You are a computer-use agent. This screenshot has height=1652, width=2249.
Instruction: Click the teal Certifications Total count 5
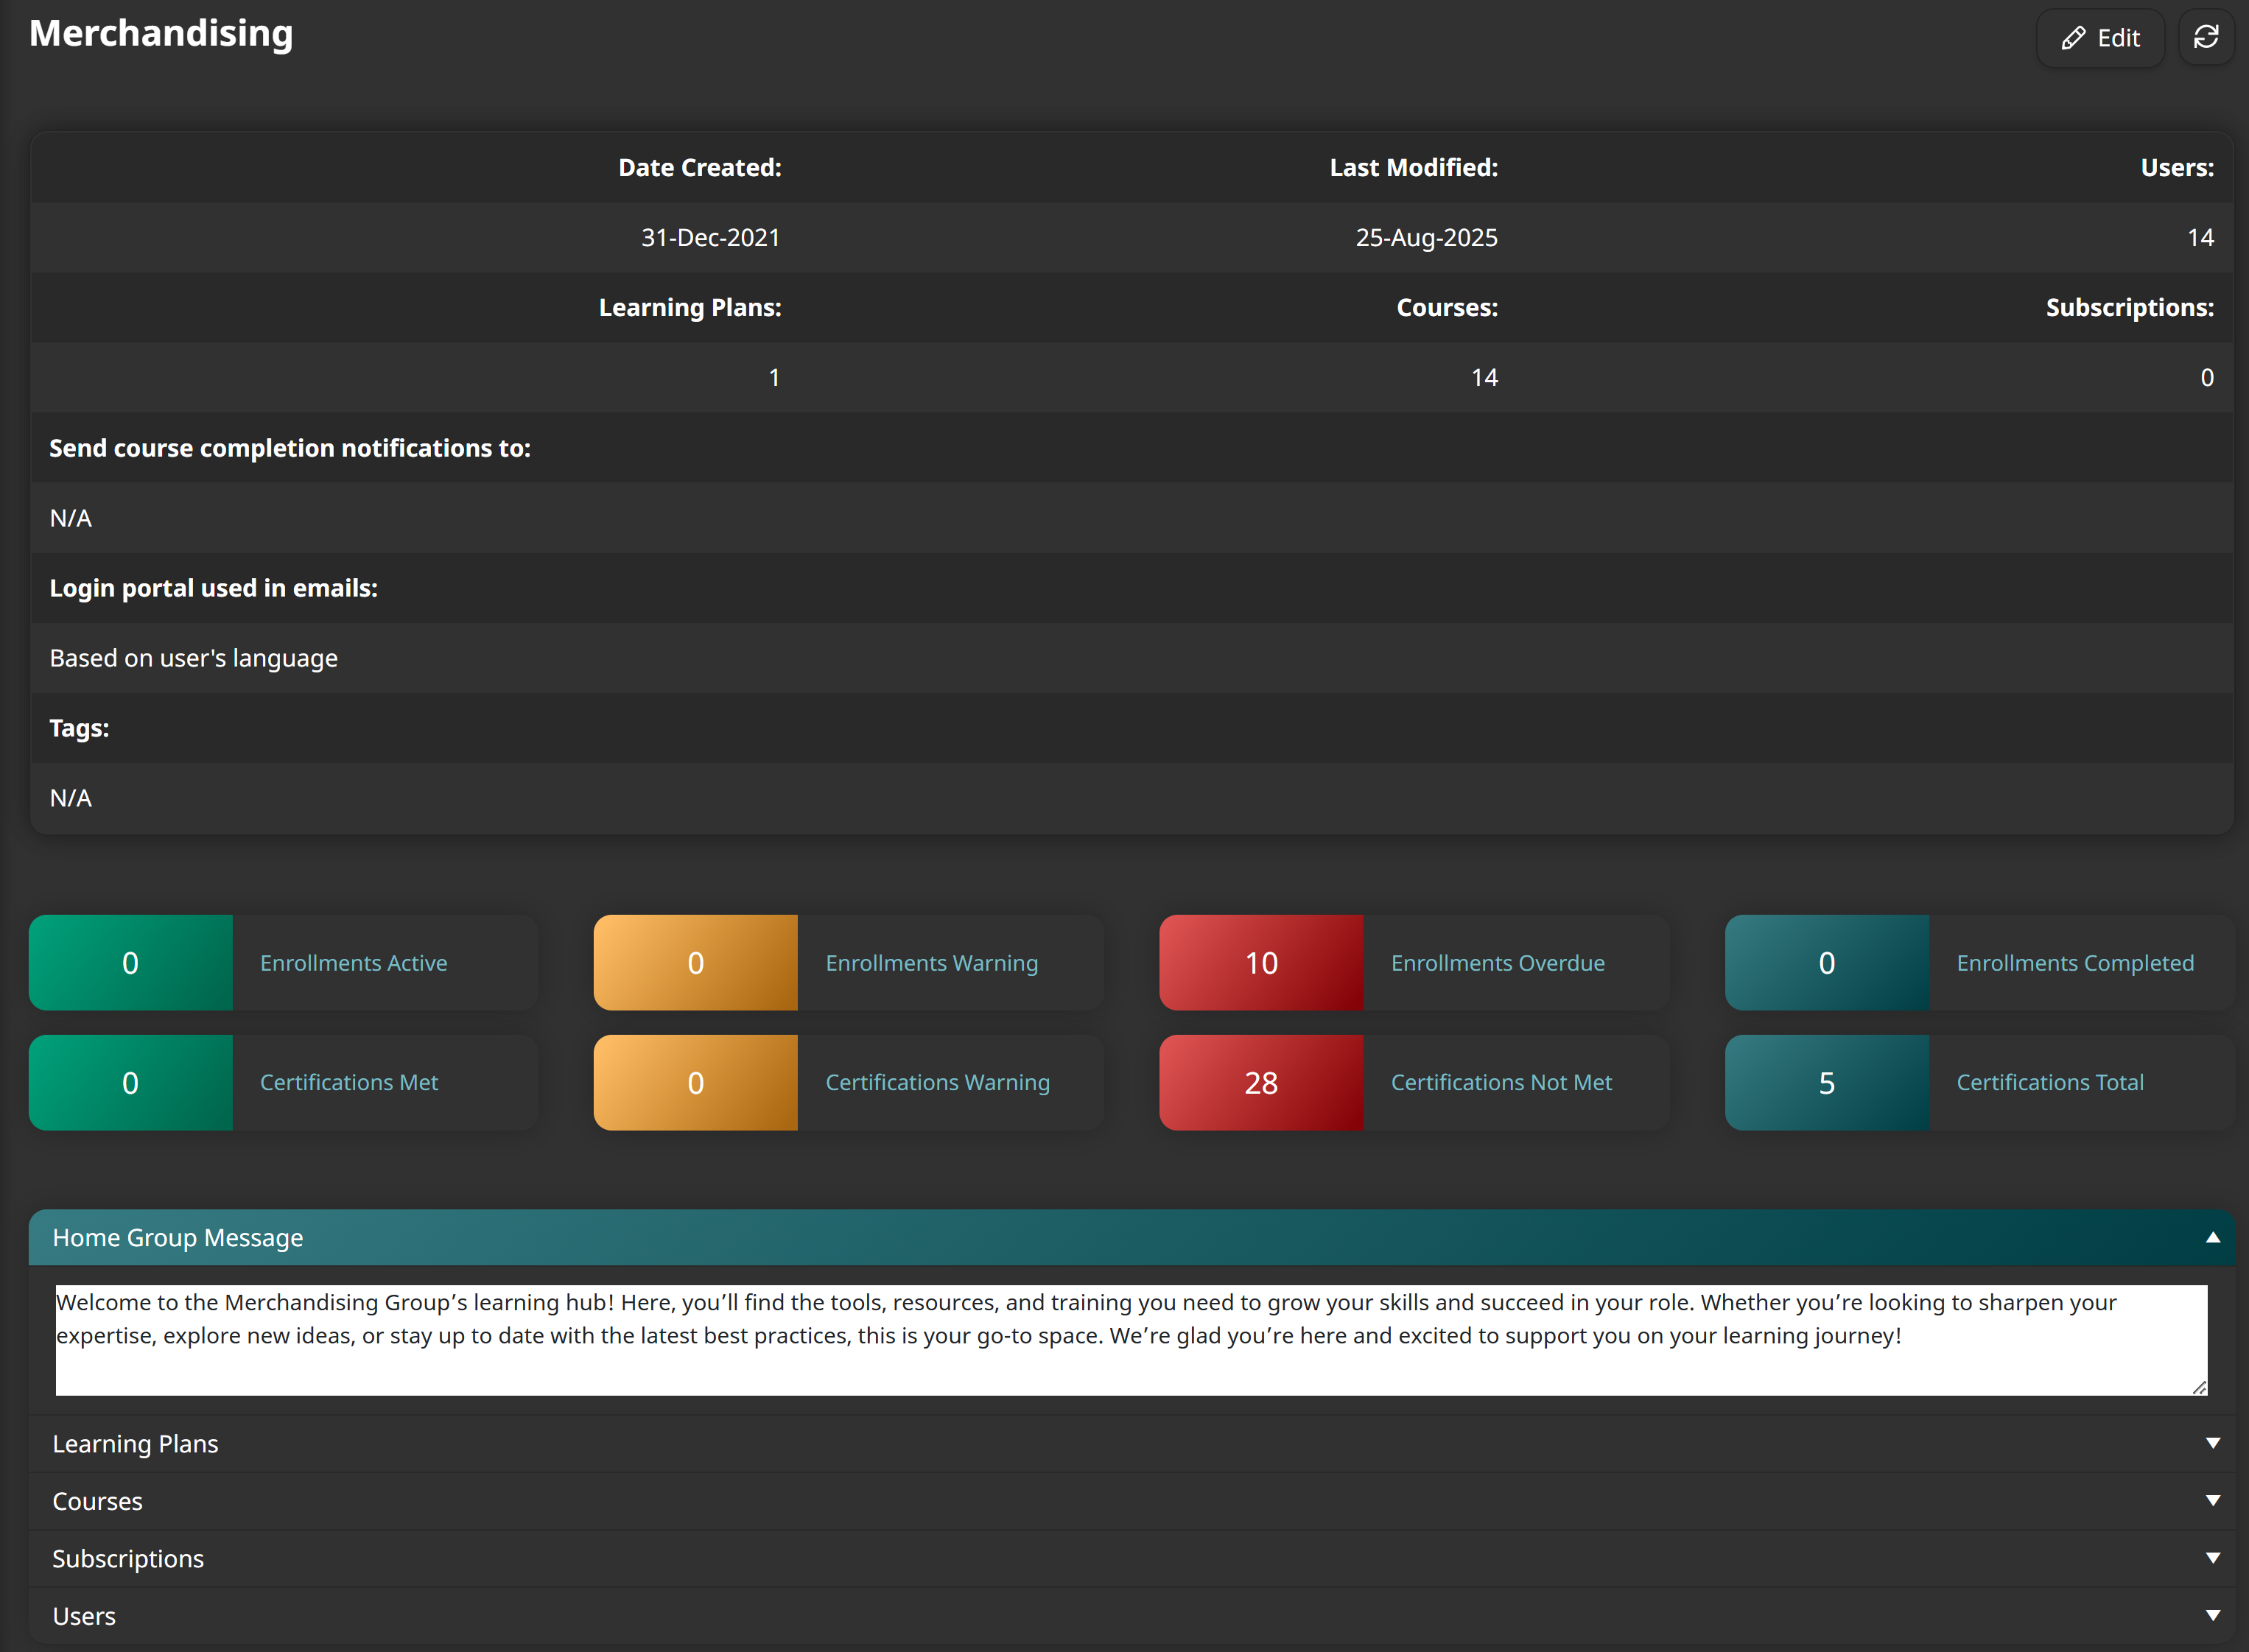pyautogui.click(x=1826, y=1083)
